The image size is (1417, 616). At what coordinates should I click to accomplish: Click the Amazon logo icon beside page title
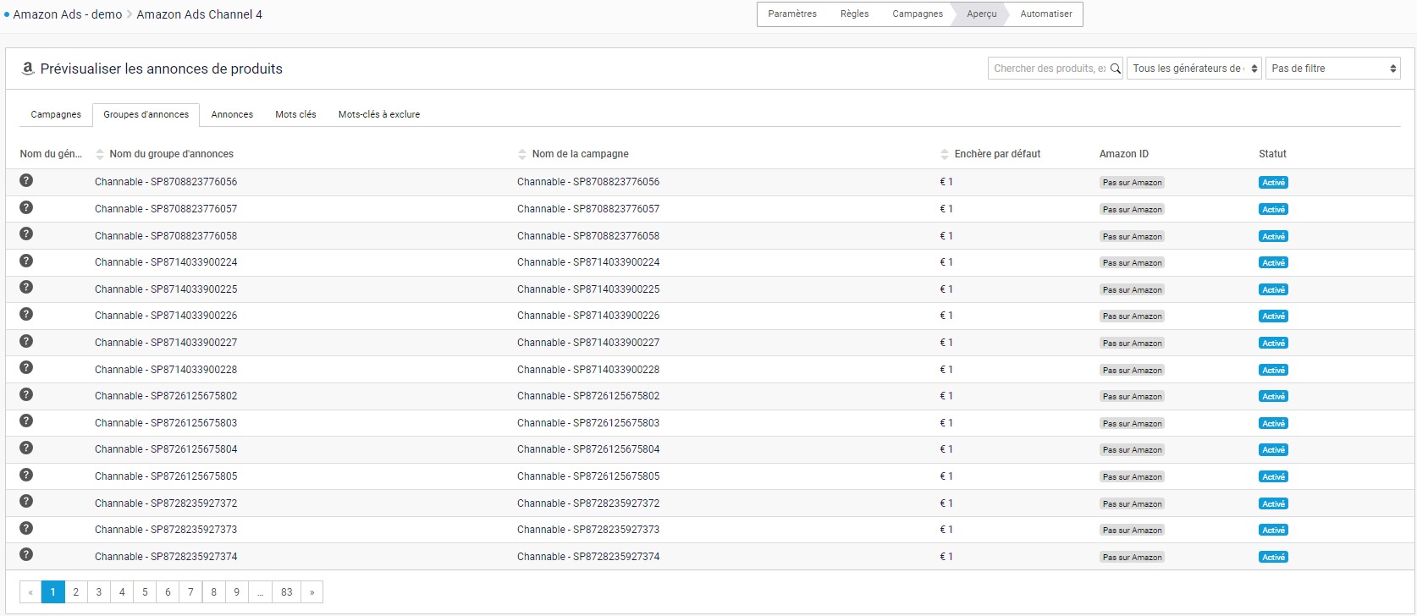[28, 69]
